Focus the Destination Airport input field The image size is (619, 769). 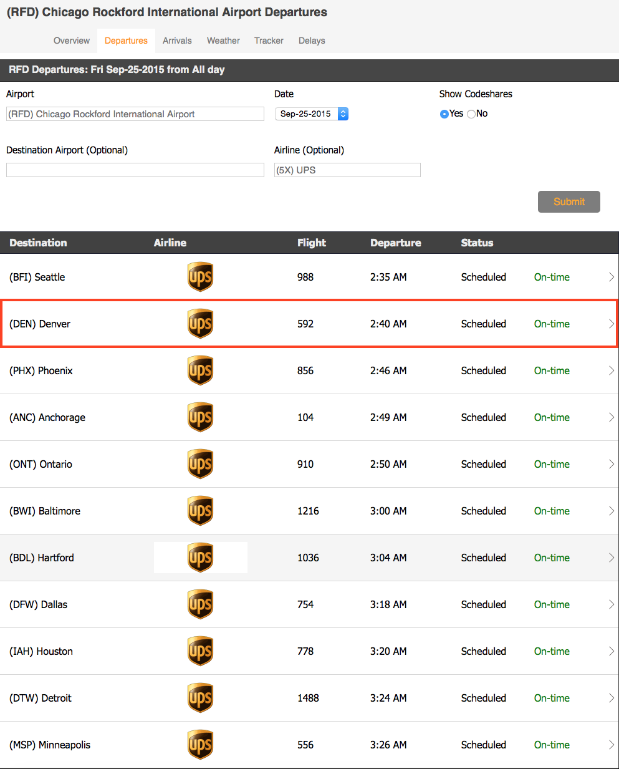[135, 170]
